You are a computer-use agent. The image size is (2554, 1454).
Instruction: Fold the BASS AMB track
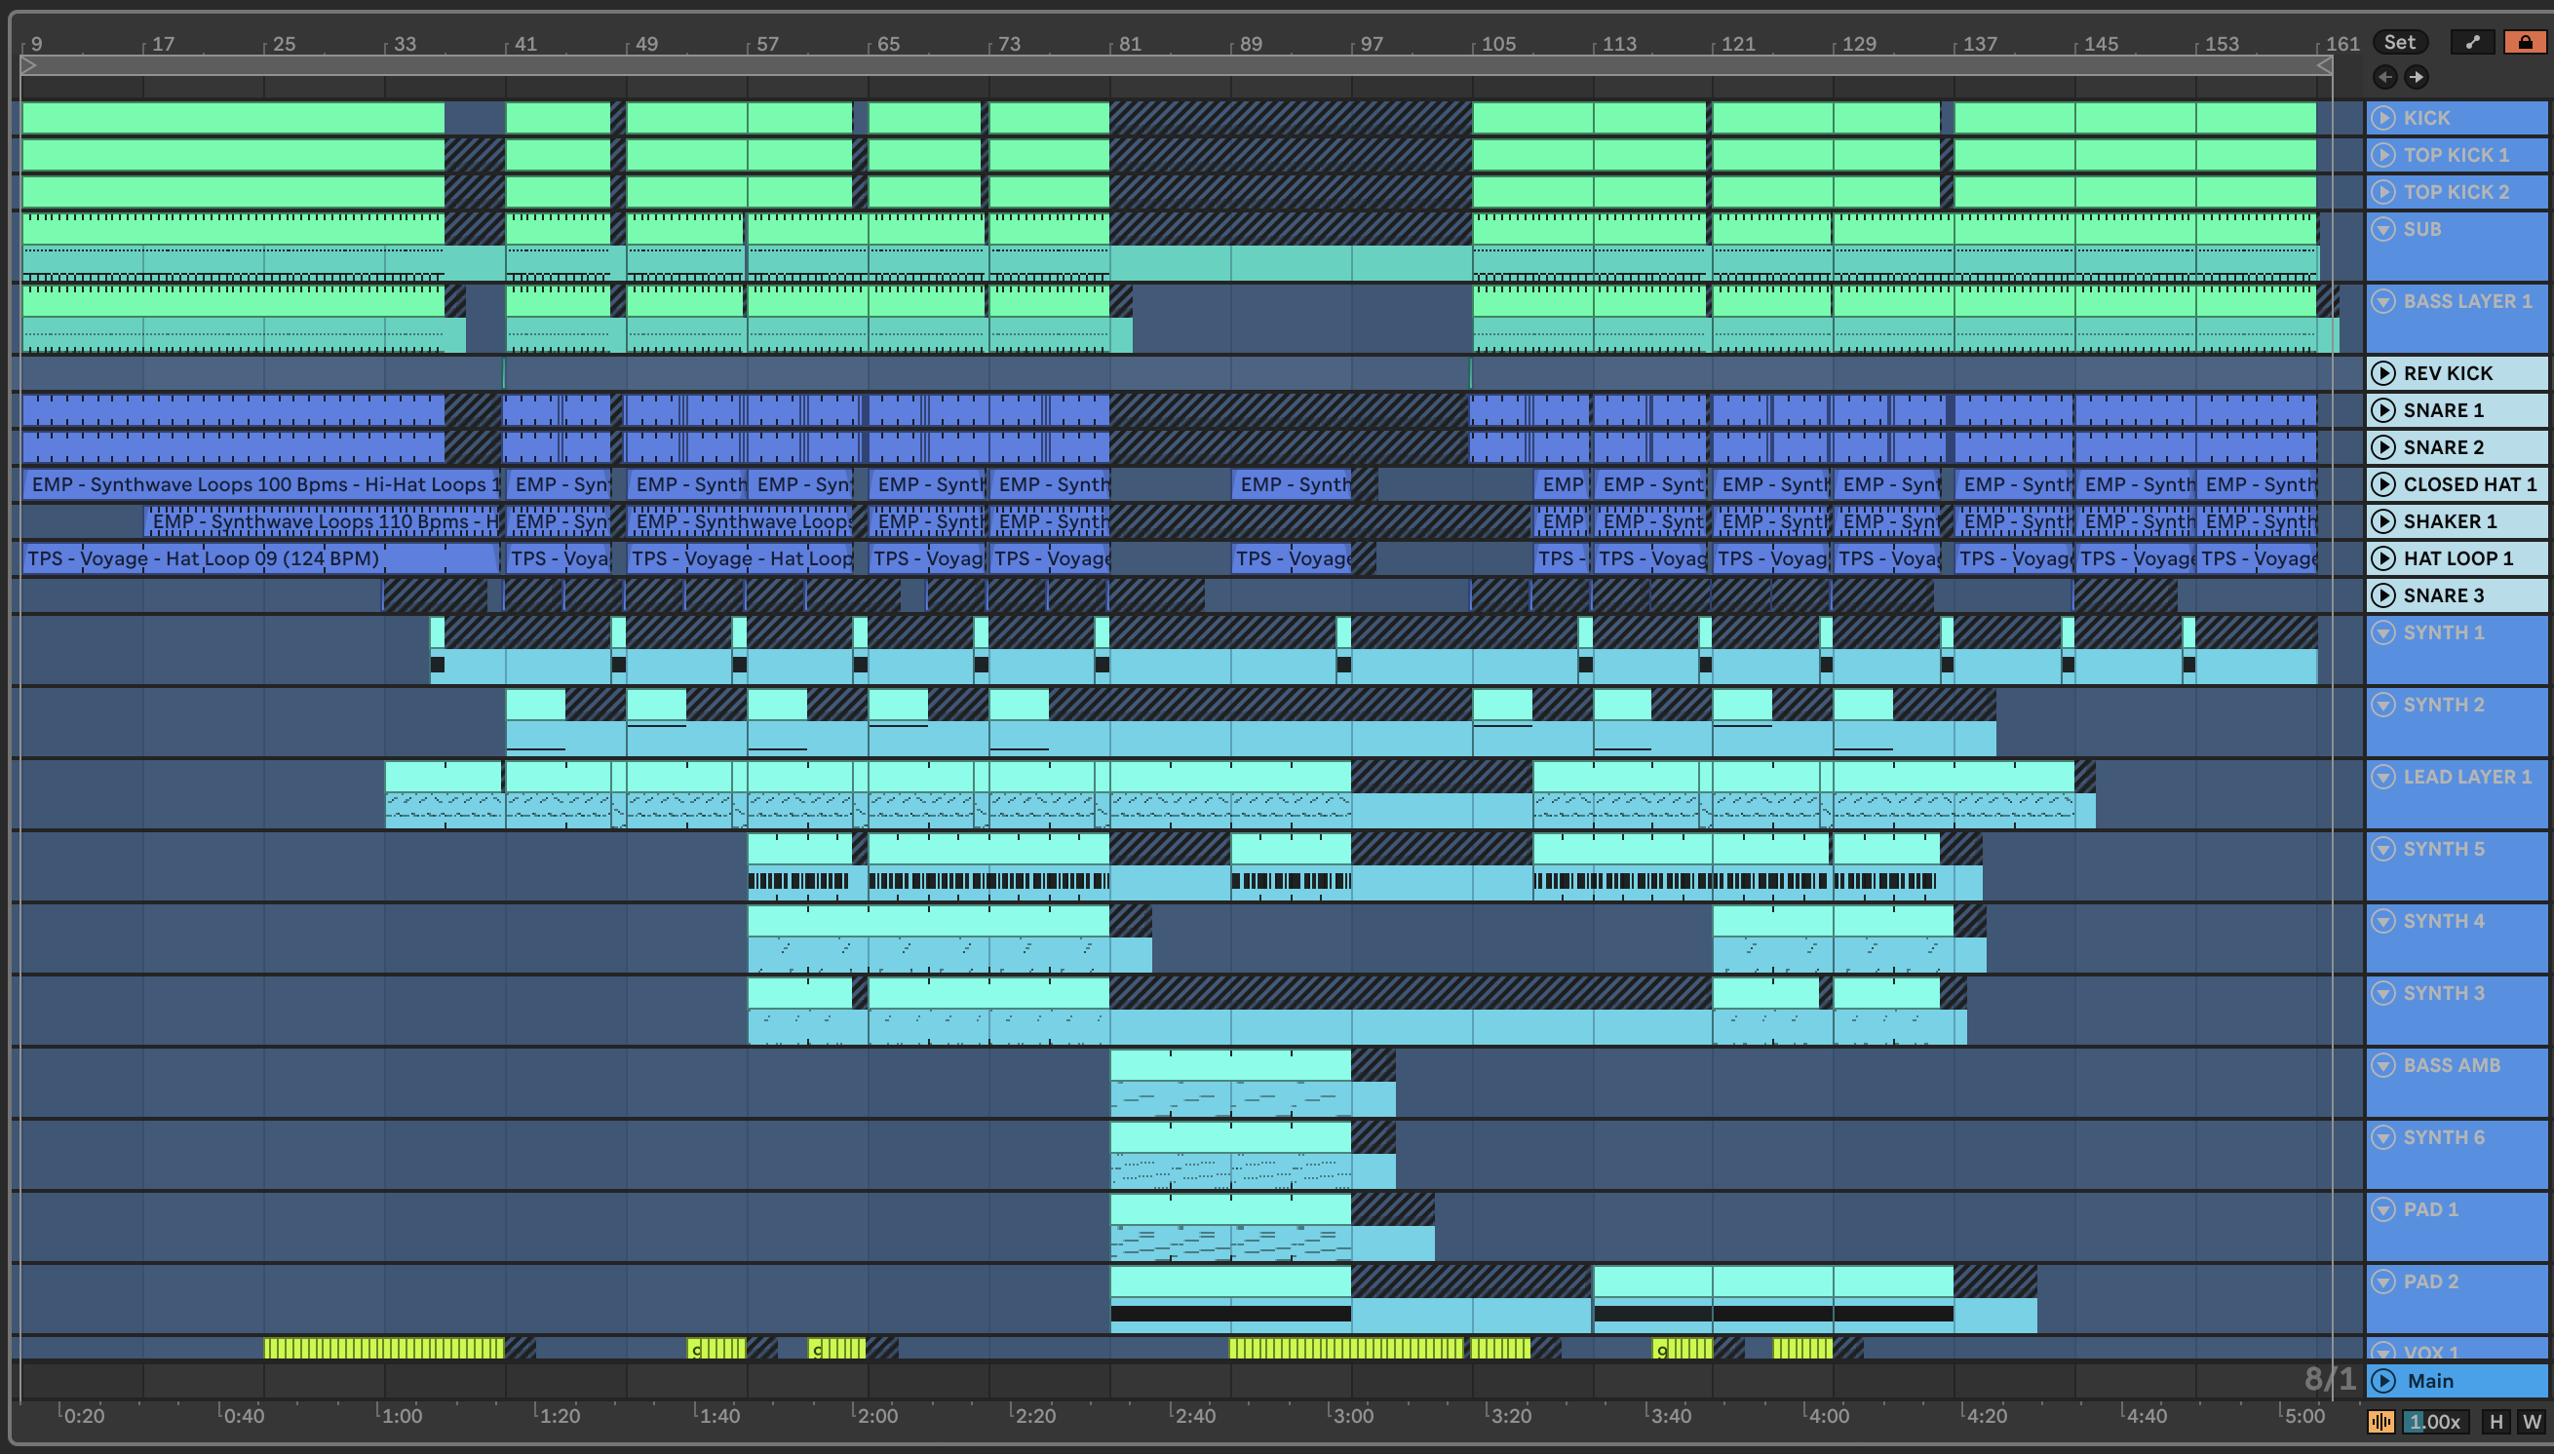(2383, 1065)
